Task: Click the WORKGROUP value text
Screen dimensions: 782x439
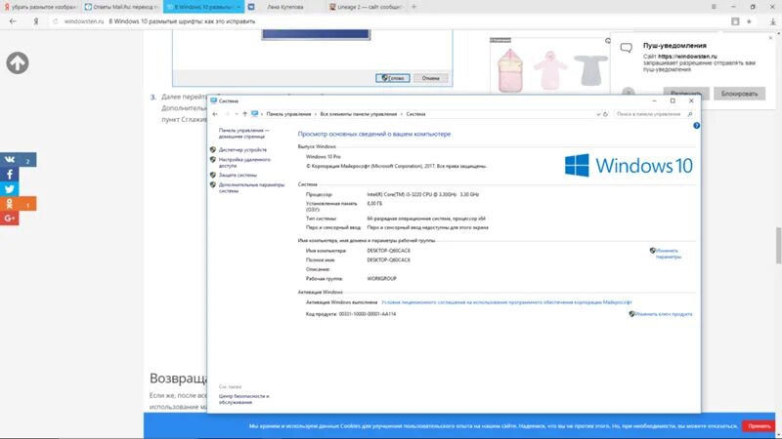Action: coord(381,279)
